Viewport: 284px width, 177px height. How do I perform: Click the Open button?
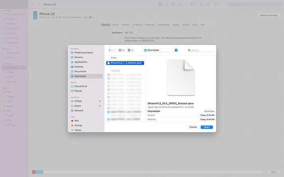207,127
